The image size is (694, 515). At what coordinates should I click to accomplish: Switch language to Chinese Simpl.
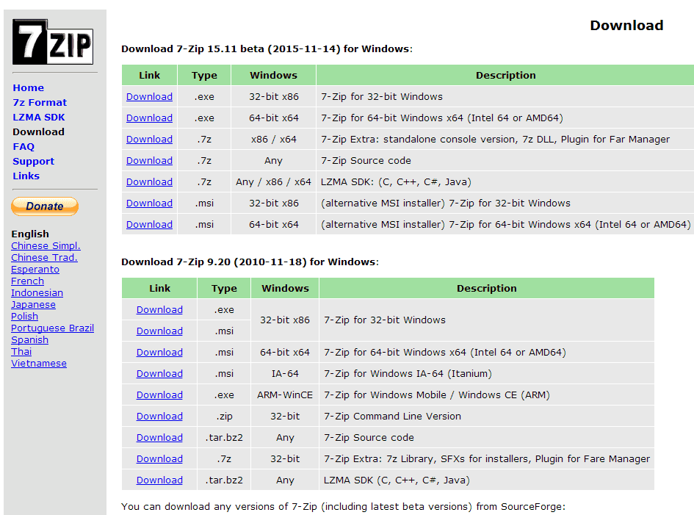(x=46, y=246)
